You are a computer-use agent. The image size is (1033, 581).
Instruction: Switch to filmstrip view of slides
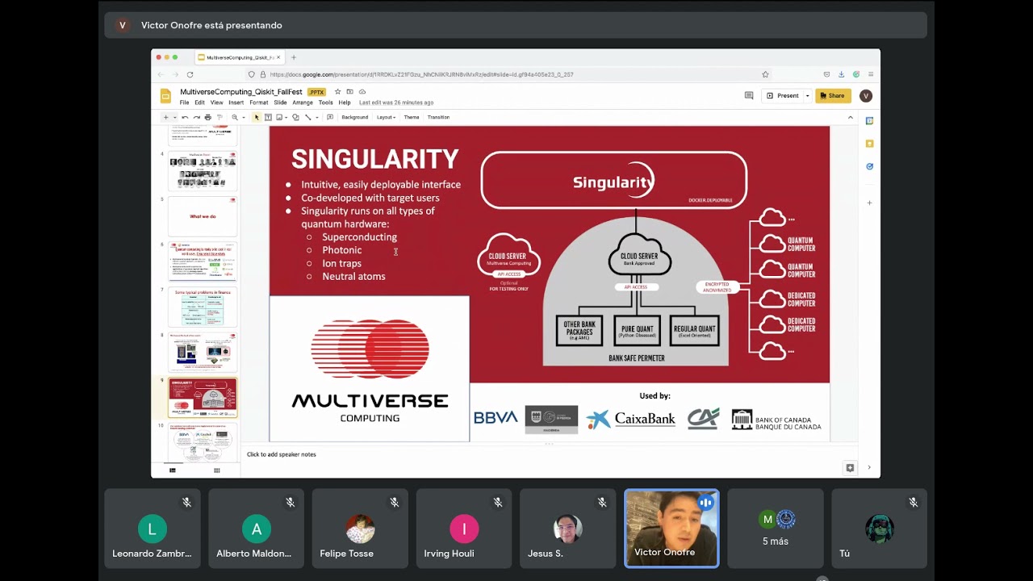click(x=172, y=470)
